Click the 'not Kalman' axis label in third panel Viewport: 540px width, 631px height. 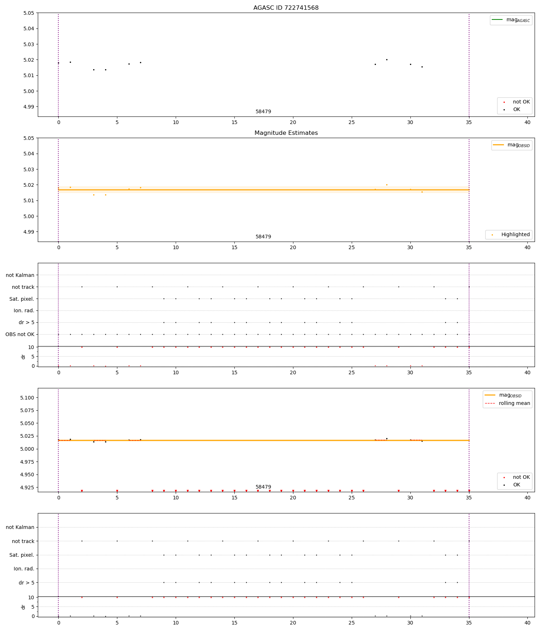(x=20, y=275)
